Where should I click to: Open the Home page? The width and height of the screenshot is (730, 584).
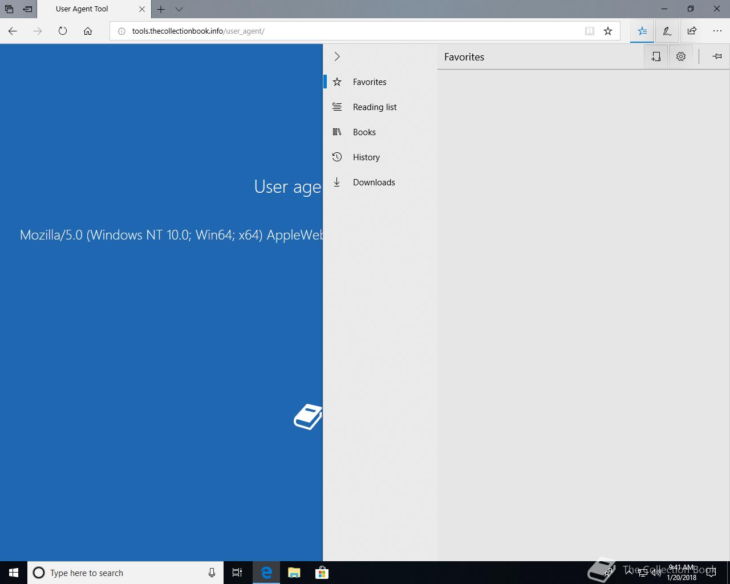[x=88, y=31]
